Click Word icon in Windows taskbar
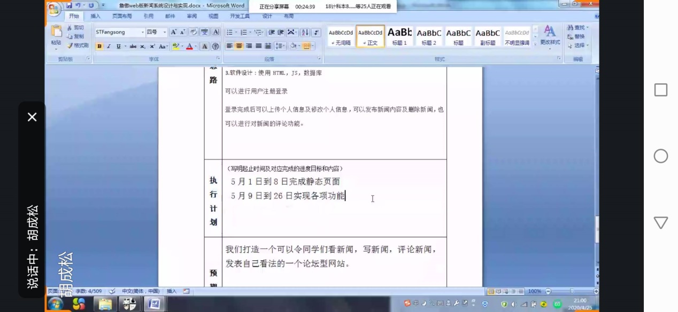 click(x=155, y=304)
